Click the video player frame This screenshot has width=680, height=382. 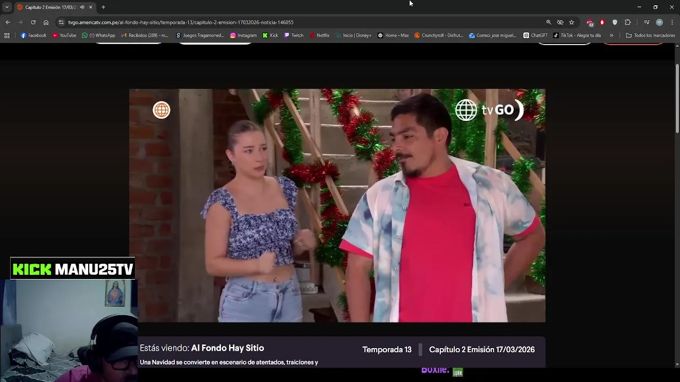click(337, 205)
